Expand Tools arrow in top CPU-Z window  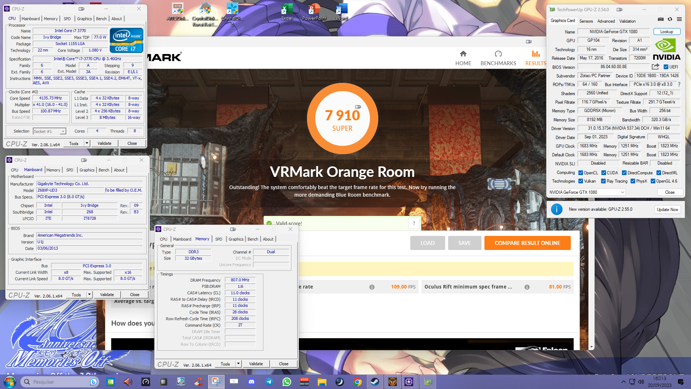(87, 143)
